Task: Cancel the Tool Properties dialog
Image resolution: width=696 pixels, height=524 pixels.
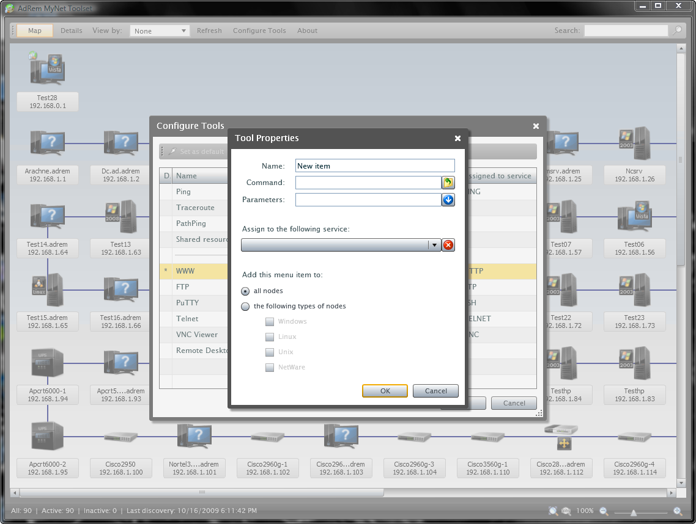Action: [x=435, y=391]
